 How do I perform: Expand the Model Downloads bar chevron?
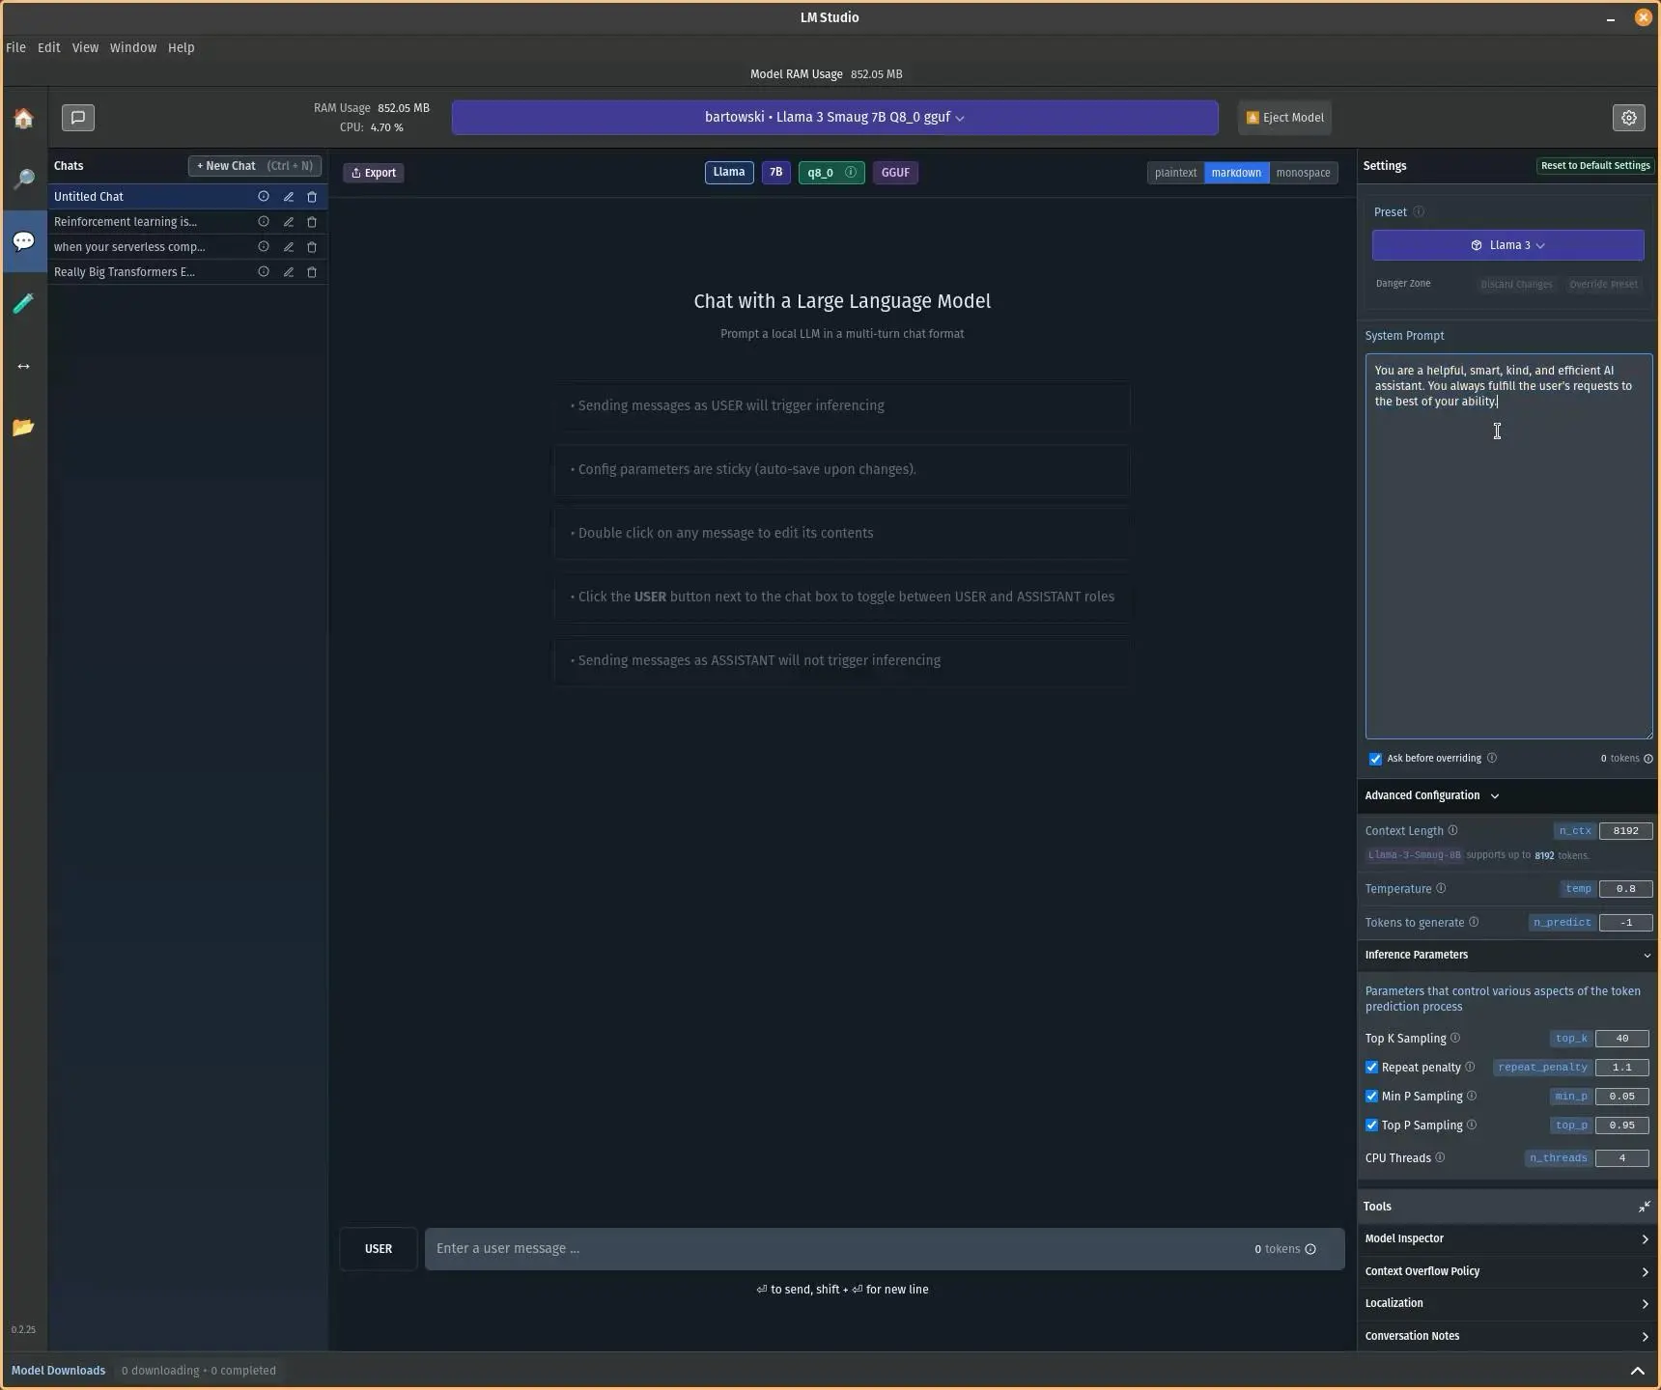click(1637, 1371)
